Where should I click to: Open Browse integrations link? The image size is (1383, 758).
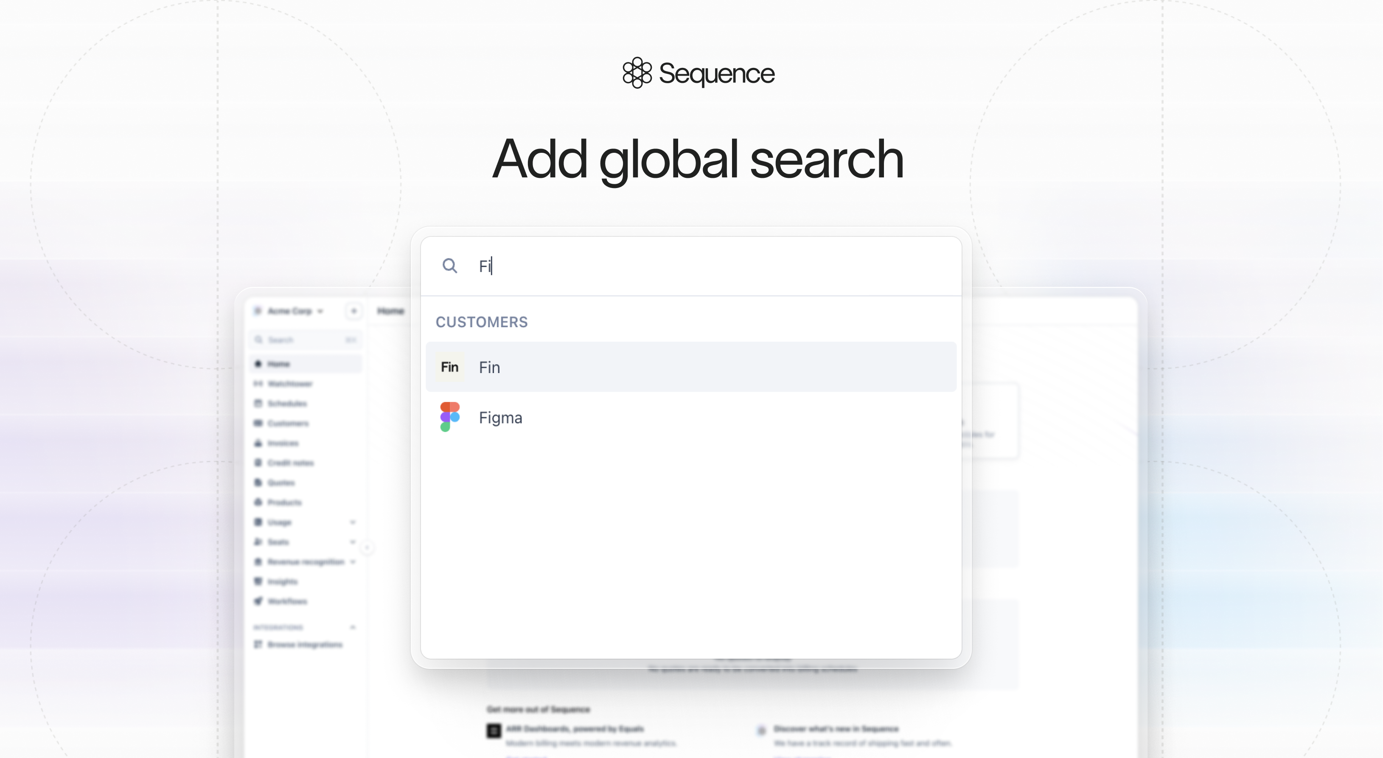[298, 644]
